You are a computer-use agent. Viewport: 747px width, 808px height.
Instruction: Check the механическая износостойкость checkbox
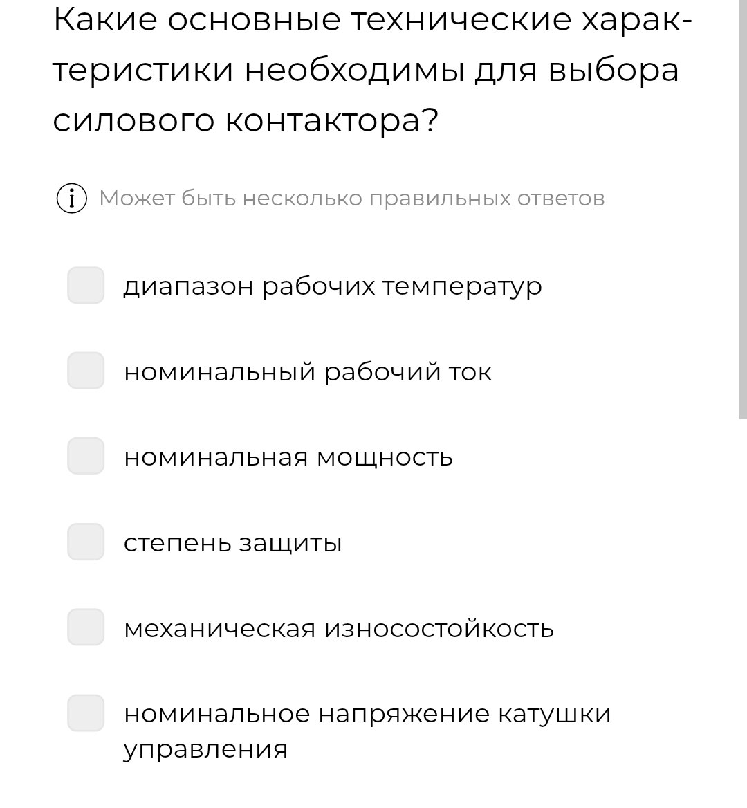click(86, 627)
